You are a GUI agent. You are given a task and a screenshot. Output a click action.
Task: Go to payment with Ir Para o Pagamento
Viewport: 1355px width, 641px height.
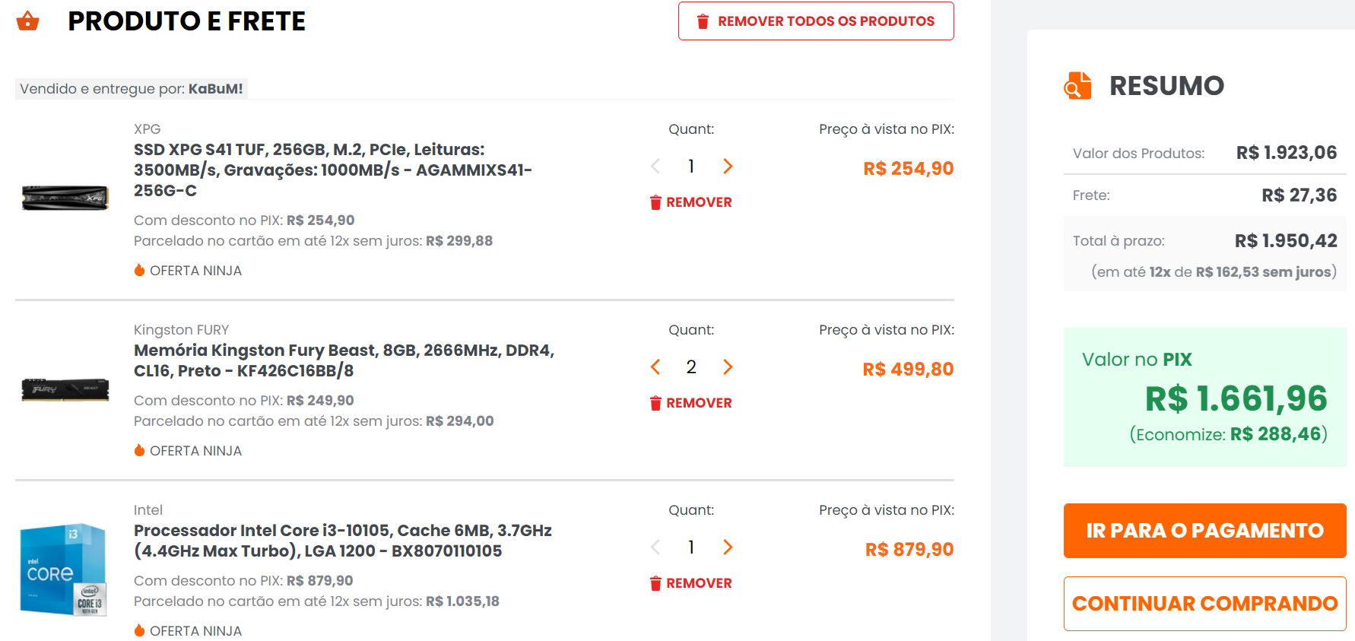click(1204, 531)
